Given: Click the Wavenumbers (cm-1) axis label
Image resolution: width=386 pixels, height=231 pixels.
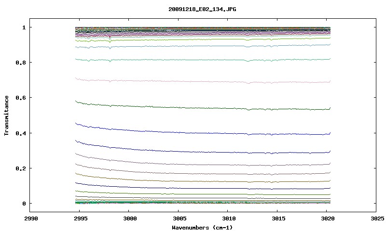Looking at the screenshot, I should coord(202,228).
